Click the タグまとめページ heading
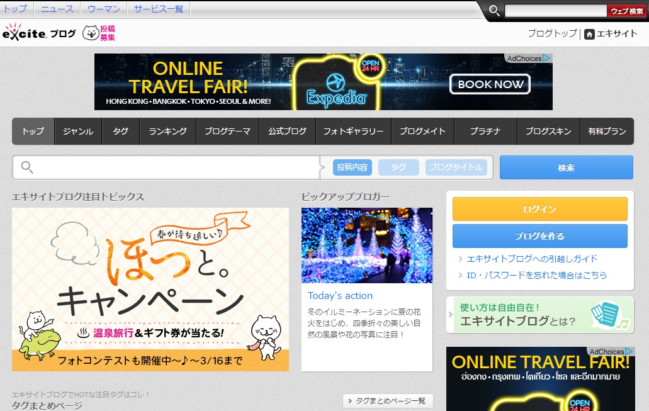649x411 pixels. (x=47, y=405)
